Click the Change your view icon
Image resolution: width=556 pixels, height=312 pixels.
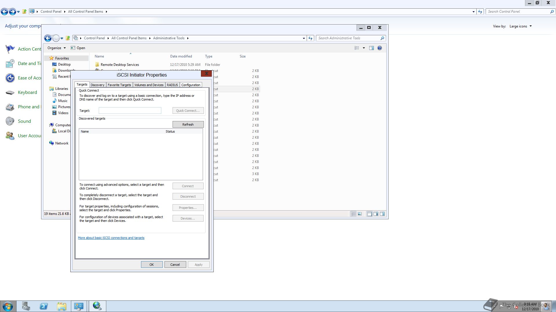point(357,48)
